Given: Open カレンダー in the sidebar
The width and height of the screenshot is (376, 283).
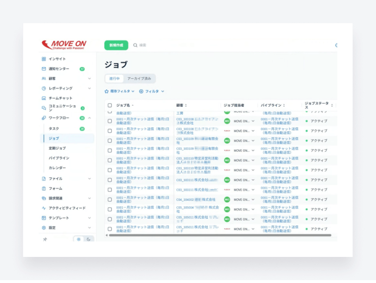Looking at the screenshot, I should coord(58,168).
